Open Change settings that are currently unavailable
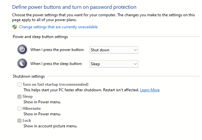Image resolution: width=202 pixels, height=140 pixels. pos(58,27)
